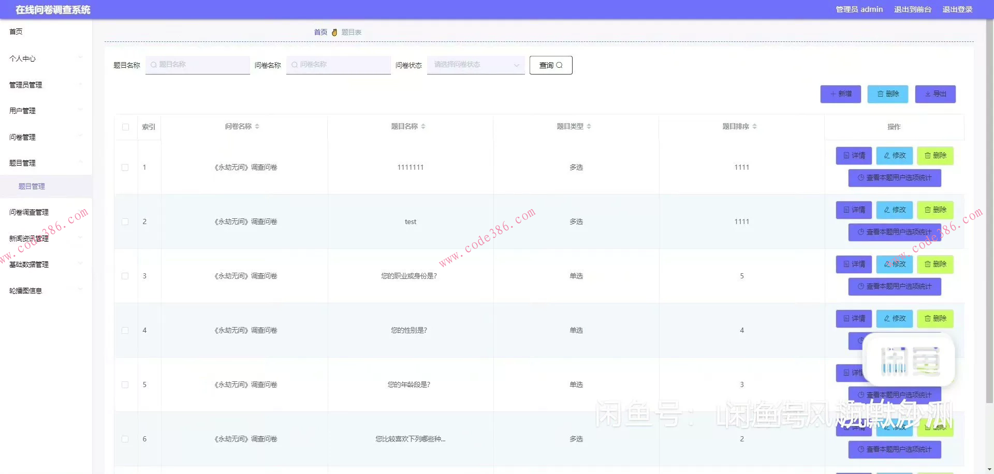Go to 首页 in the sidebar

16,32
